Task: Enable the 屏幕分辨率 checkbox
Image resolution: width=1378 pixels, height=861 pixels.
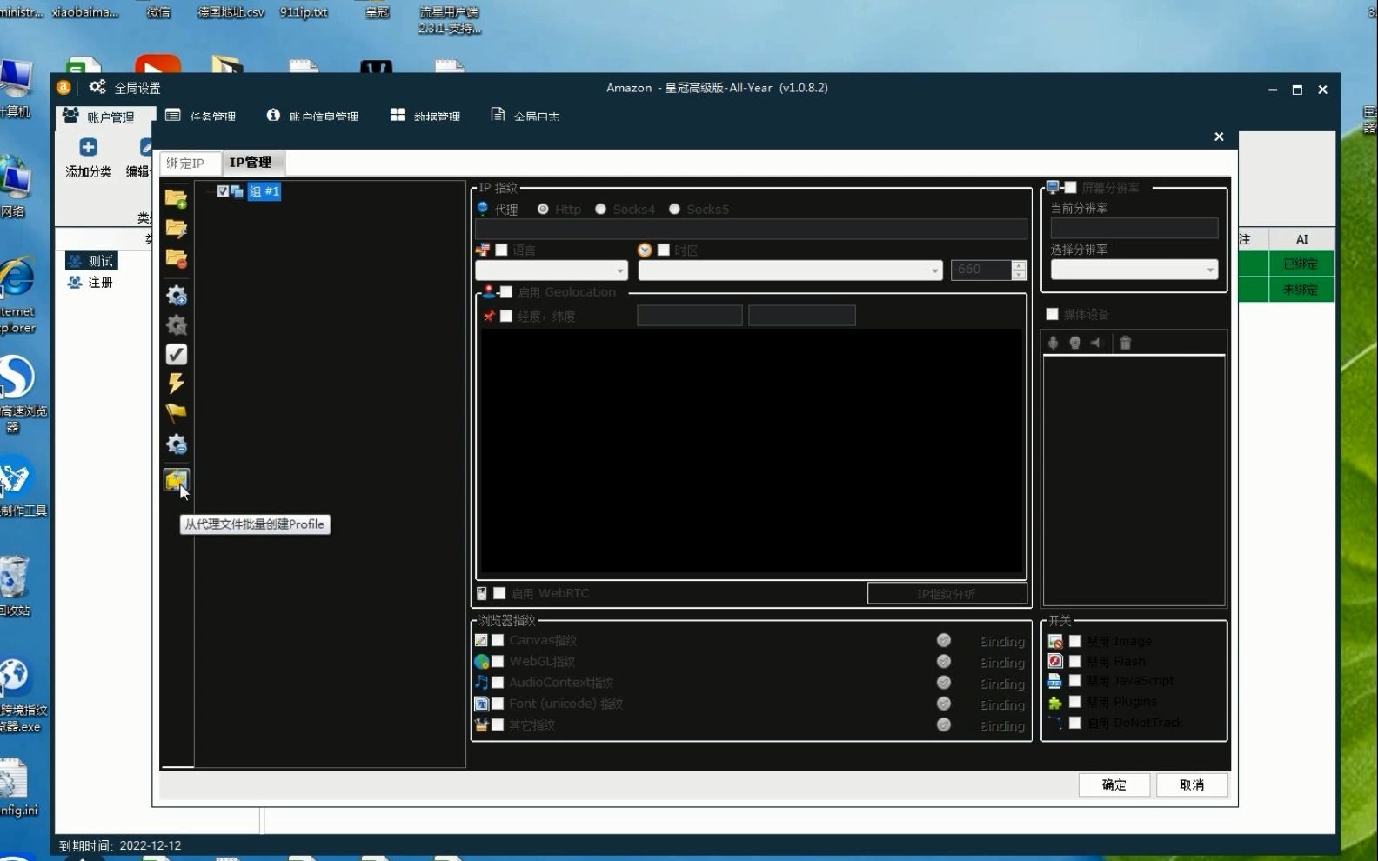Action: pyautogui.click(x=1070, y=188)
